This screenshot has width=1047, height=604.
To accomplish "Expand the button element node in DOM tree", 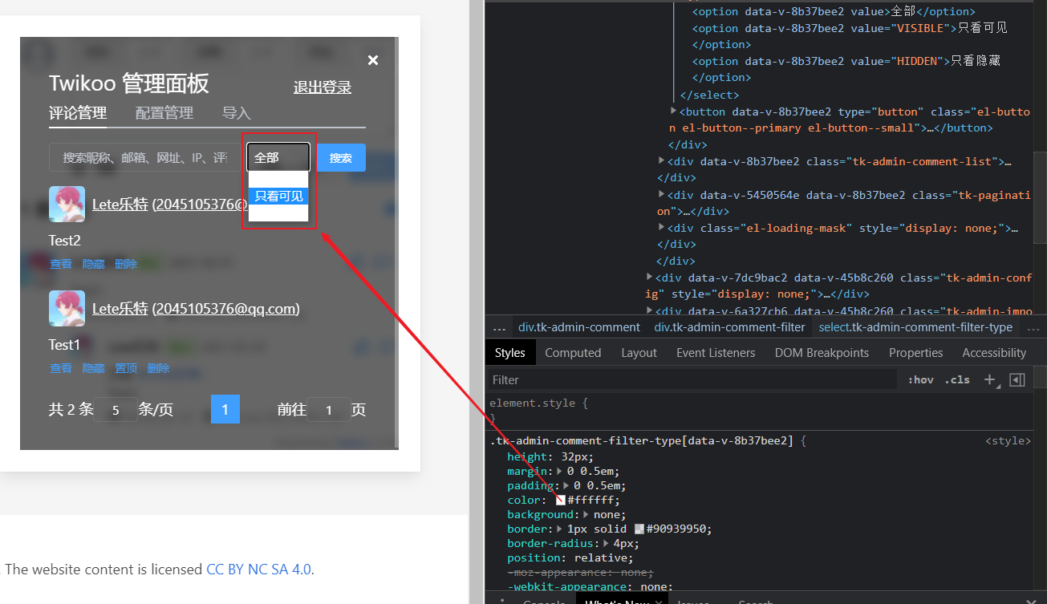I will point(674,111).
